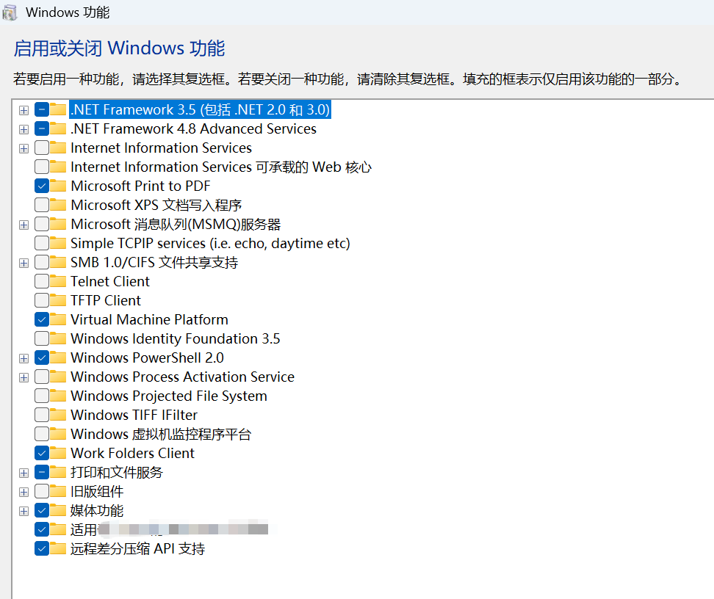714x599 pixels.
Task: Click folder icon beside Windows Projected File System
Action: click(x=58, y=396)
